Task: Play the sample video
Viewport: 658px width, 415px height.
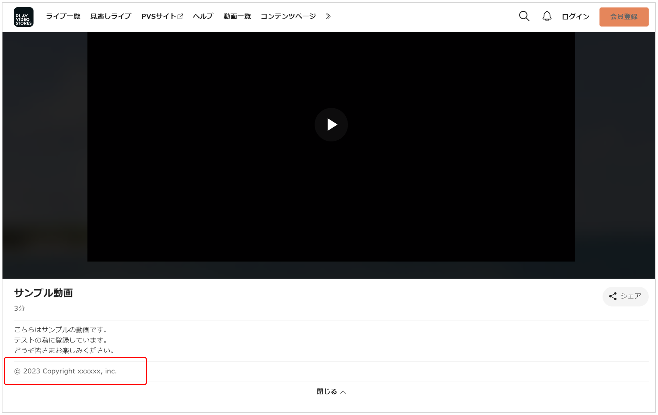Action: point(331,125)
